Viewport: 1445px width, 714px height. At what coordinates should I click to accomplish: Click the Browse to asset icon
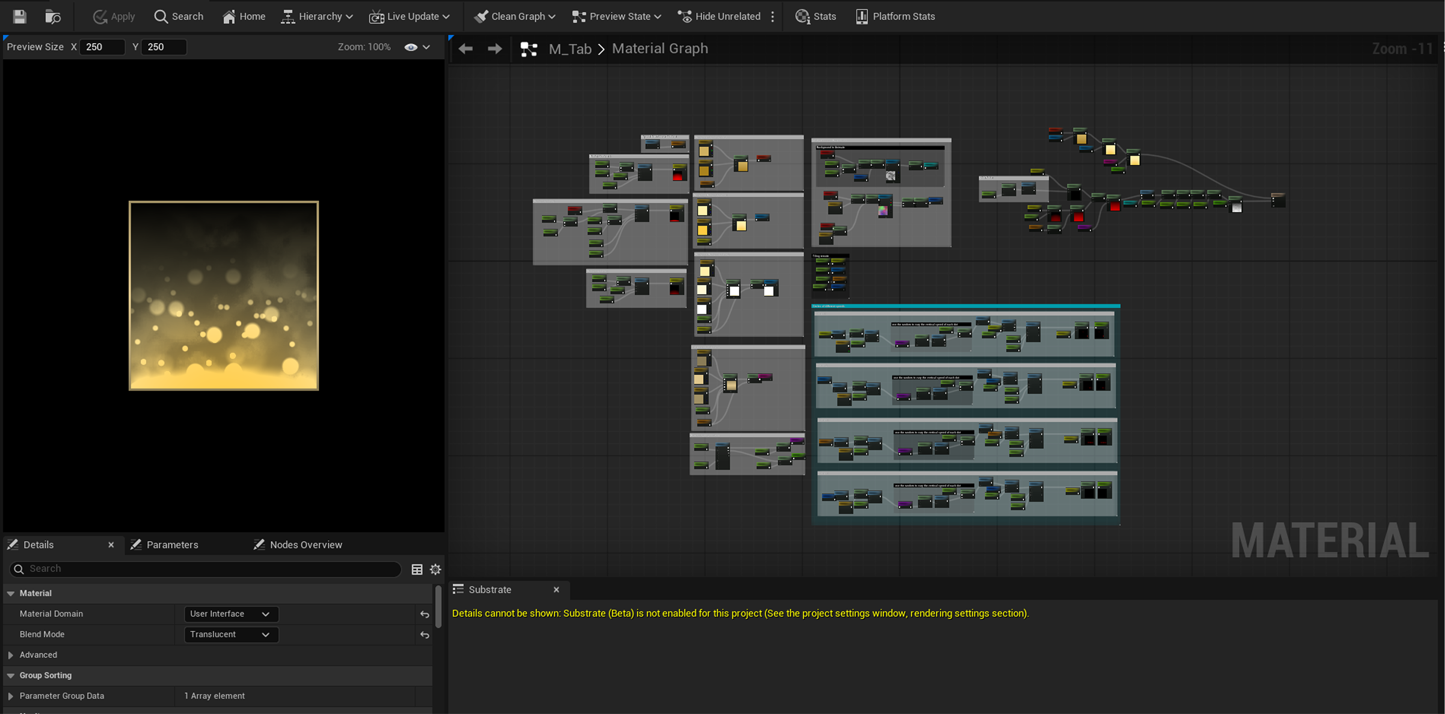pos(53,16)
